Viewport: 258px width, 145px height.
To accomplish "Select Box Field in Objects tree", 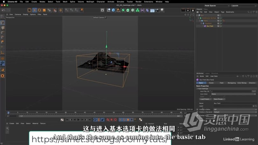I will click(x=210, y=26).
